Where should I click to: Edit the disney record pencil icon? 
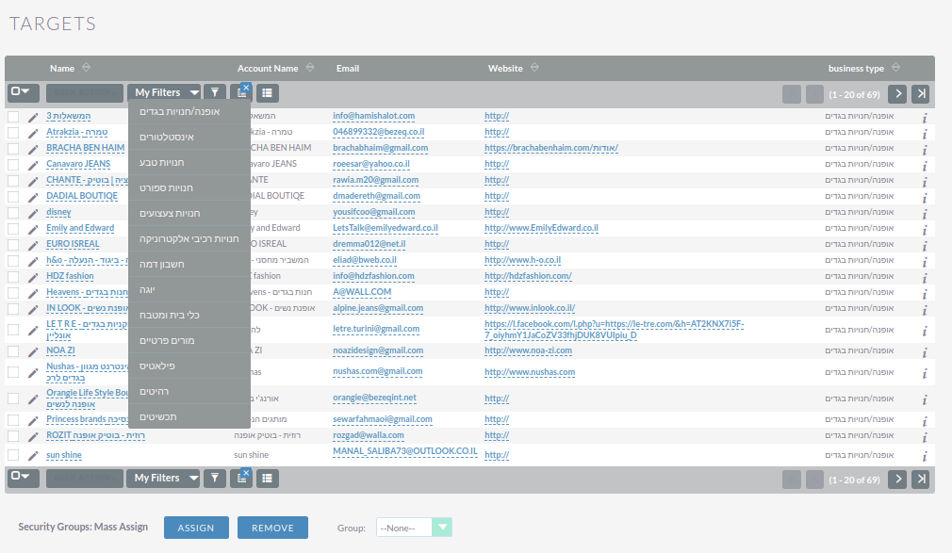(33, 214)
